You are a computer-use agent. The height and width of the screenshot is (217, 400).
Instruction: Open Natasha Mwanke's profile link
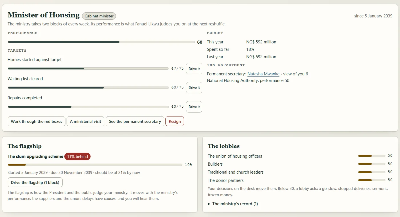pos(263,74)
